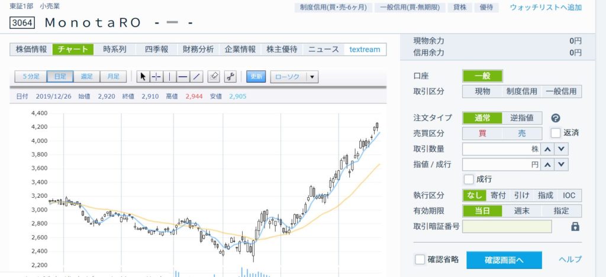Image resolution: width=606 pixels, height=277 pixels.
Task: Click the 確認画面へ button
Action: coord(504,260)
